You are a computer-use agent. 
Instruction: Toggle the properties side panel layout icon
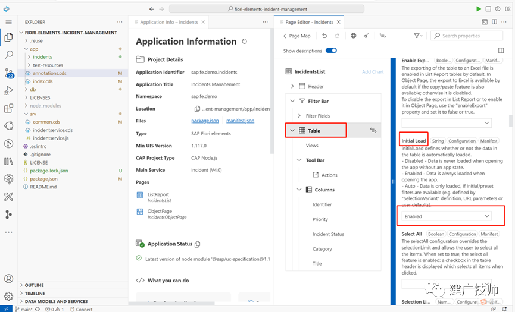(501, 51)
